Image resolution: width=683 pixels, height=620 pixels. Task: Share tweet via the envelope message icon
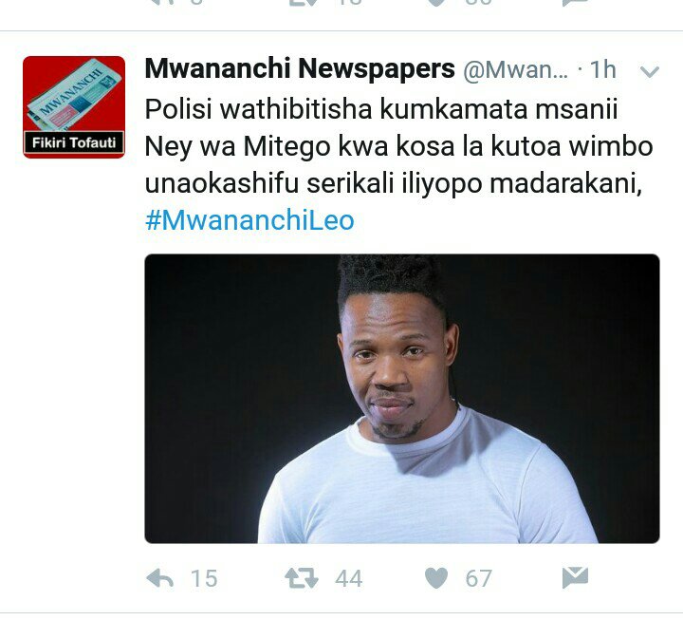point(575,577)
